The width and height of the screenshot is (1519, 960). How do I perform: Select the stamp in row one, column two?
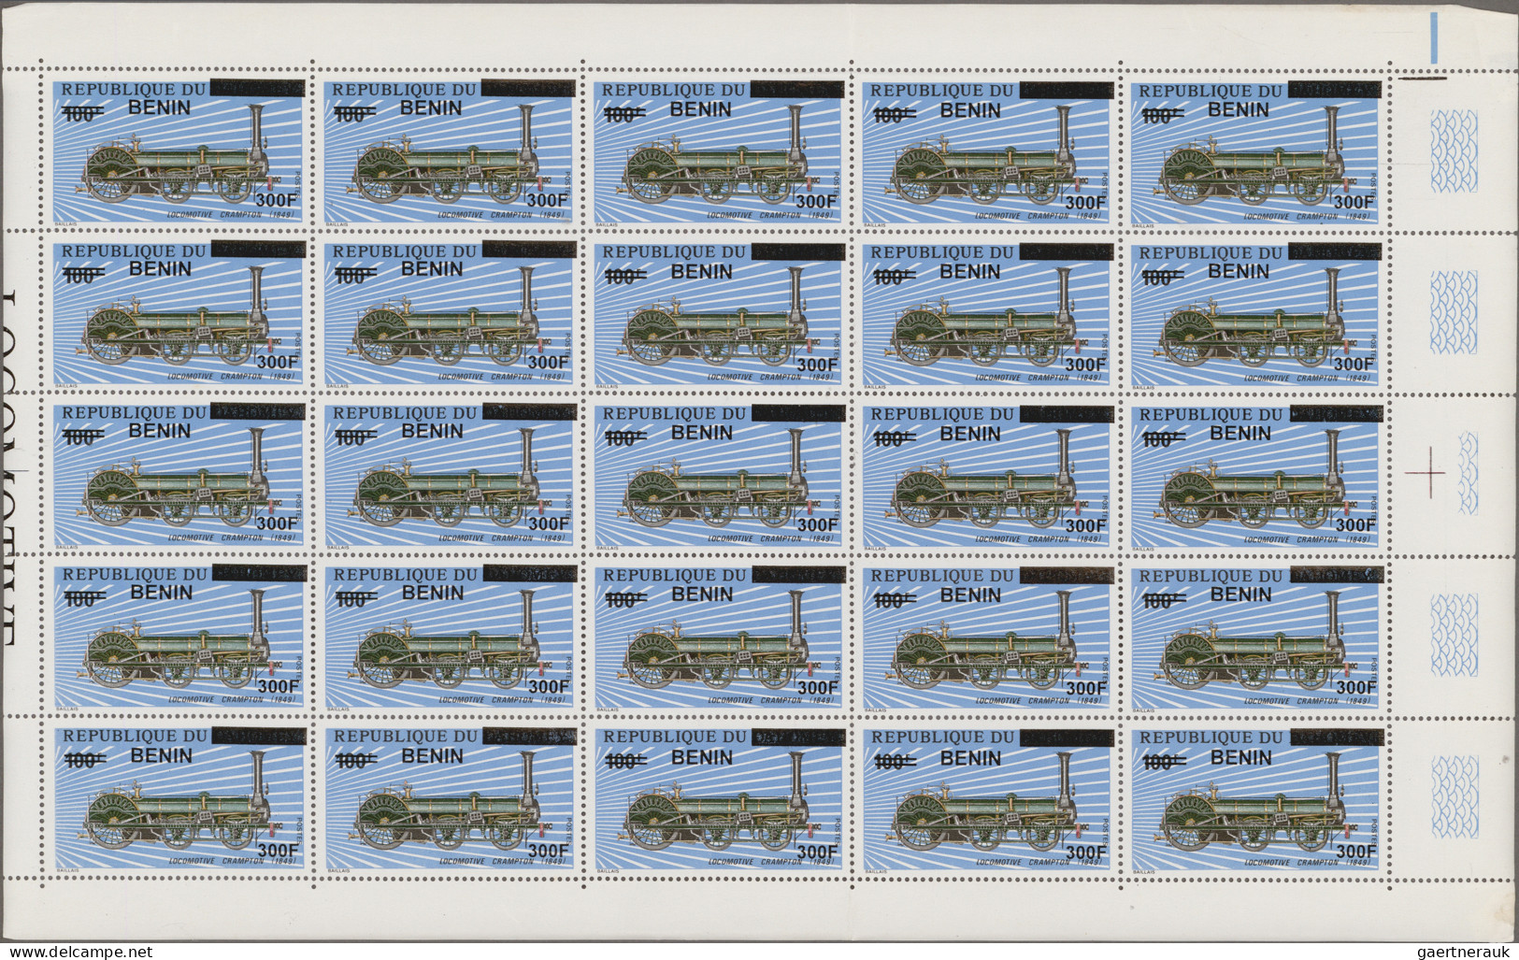coord(449,151)
